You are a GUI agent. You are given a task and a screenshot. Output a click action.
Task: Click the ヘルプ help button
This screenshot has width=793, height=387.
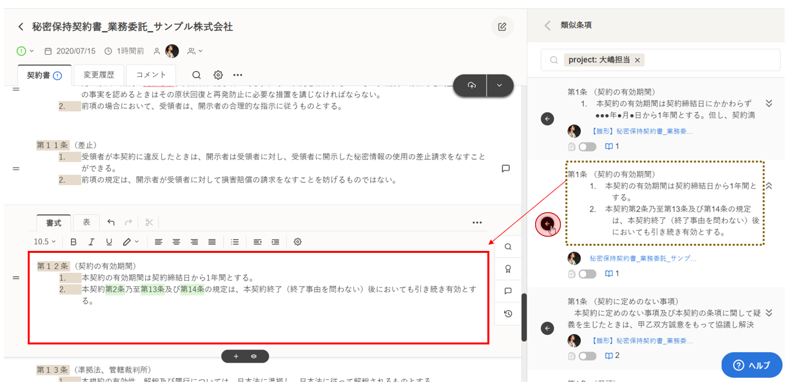[x=752, y=365]
